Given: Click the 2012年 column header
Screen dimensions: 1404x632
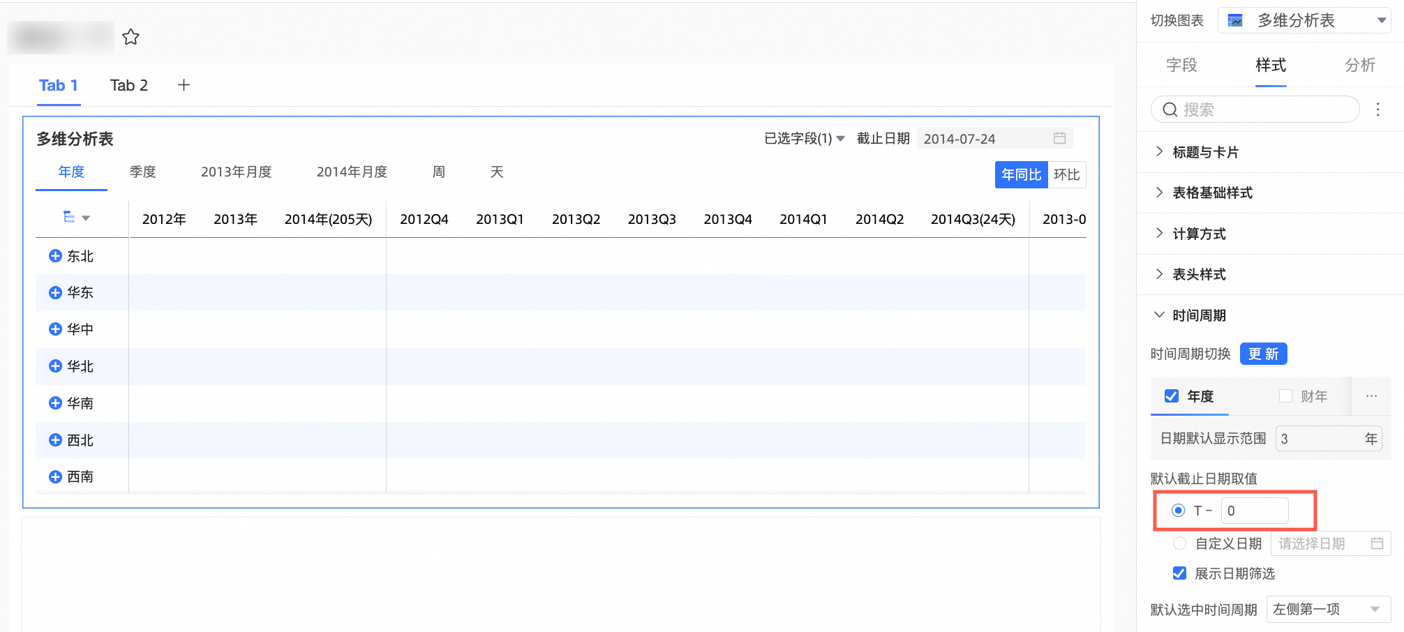Looking at the screenshot, I should (x=164, y=219).
